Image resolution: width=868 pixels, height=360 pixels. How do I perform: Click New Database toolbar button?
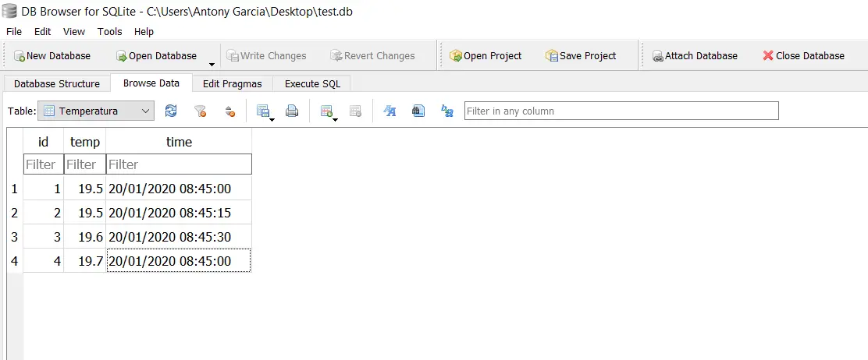tap(52, 56)
